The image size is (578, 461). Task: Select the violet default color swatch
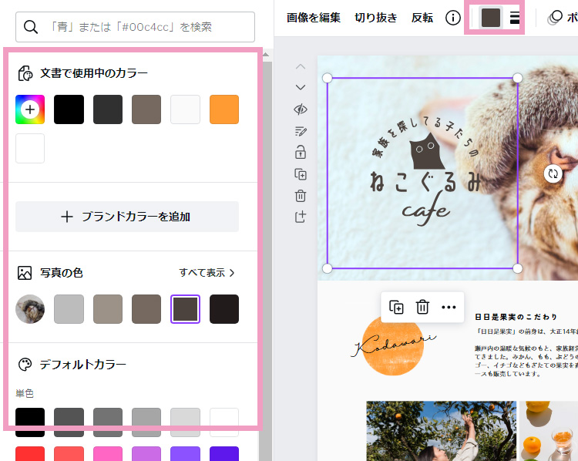185,454
